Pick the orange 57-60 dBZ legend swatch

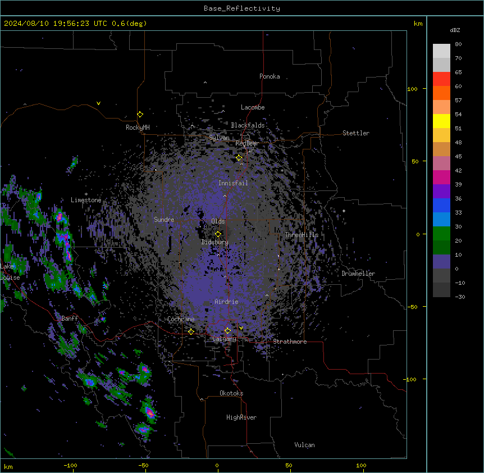[x=441, y=93]
